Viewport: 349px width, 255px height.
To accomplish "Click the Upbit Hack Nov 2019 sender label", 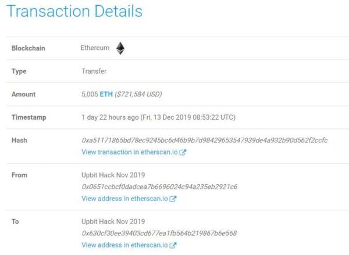I will coord(113,175).
